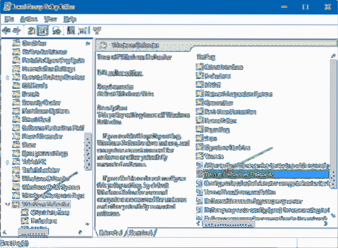The height and width of the screenshot is (248, 338).
Task: Click the Back arrow in the toolbar
Action: [6, 30]
